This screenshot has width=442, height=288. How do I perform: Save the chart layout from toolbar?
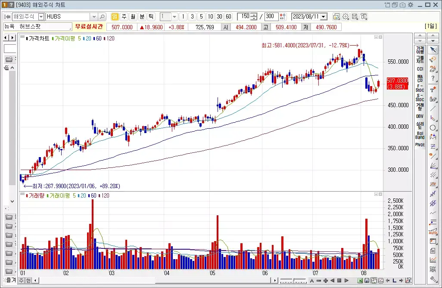[x=355, y=17]
